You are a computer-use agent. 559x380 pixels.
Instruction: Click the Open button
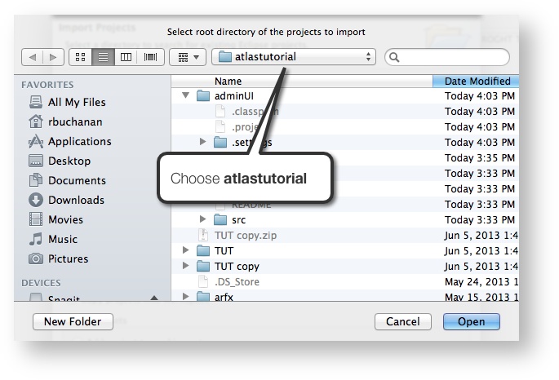(471, 321)
